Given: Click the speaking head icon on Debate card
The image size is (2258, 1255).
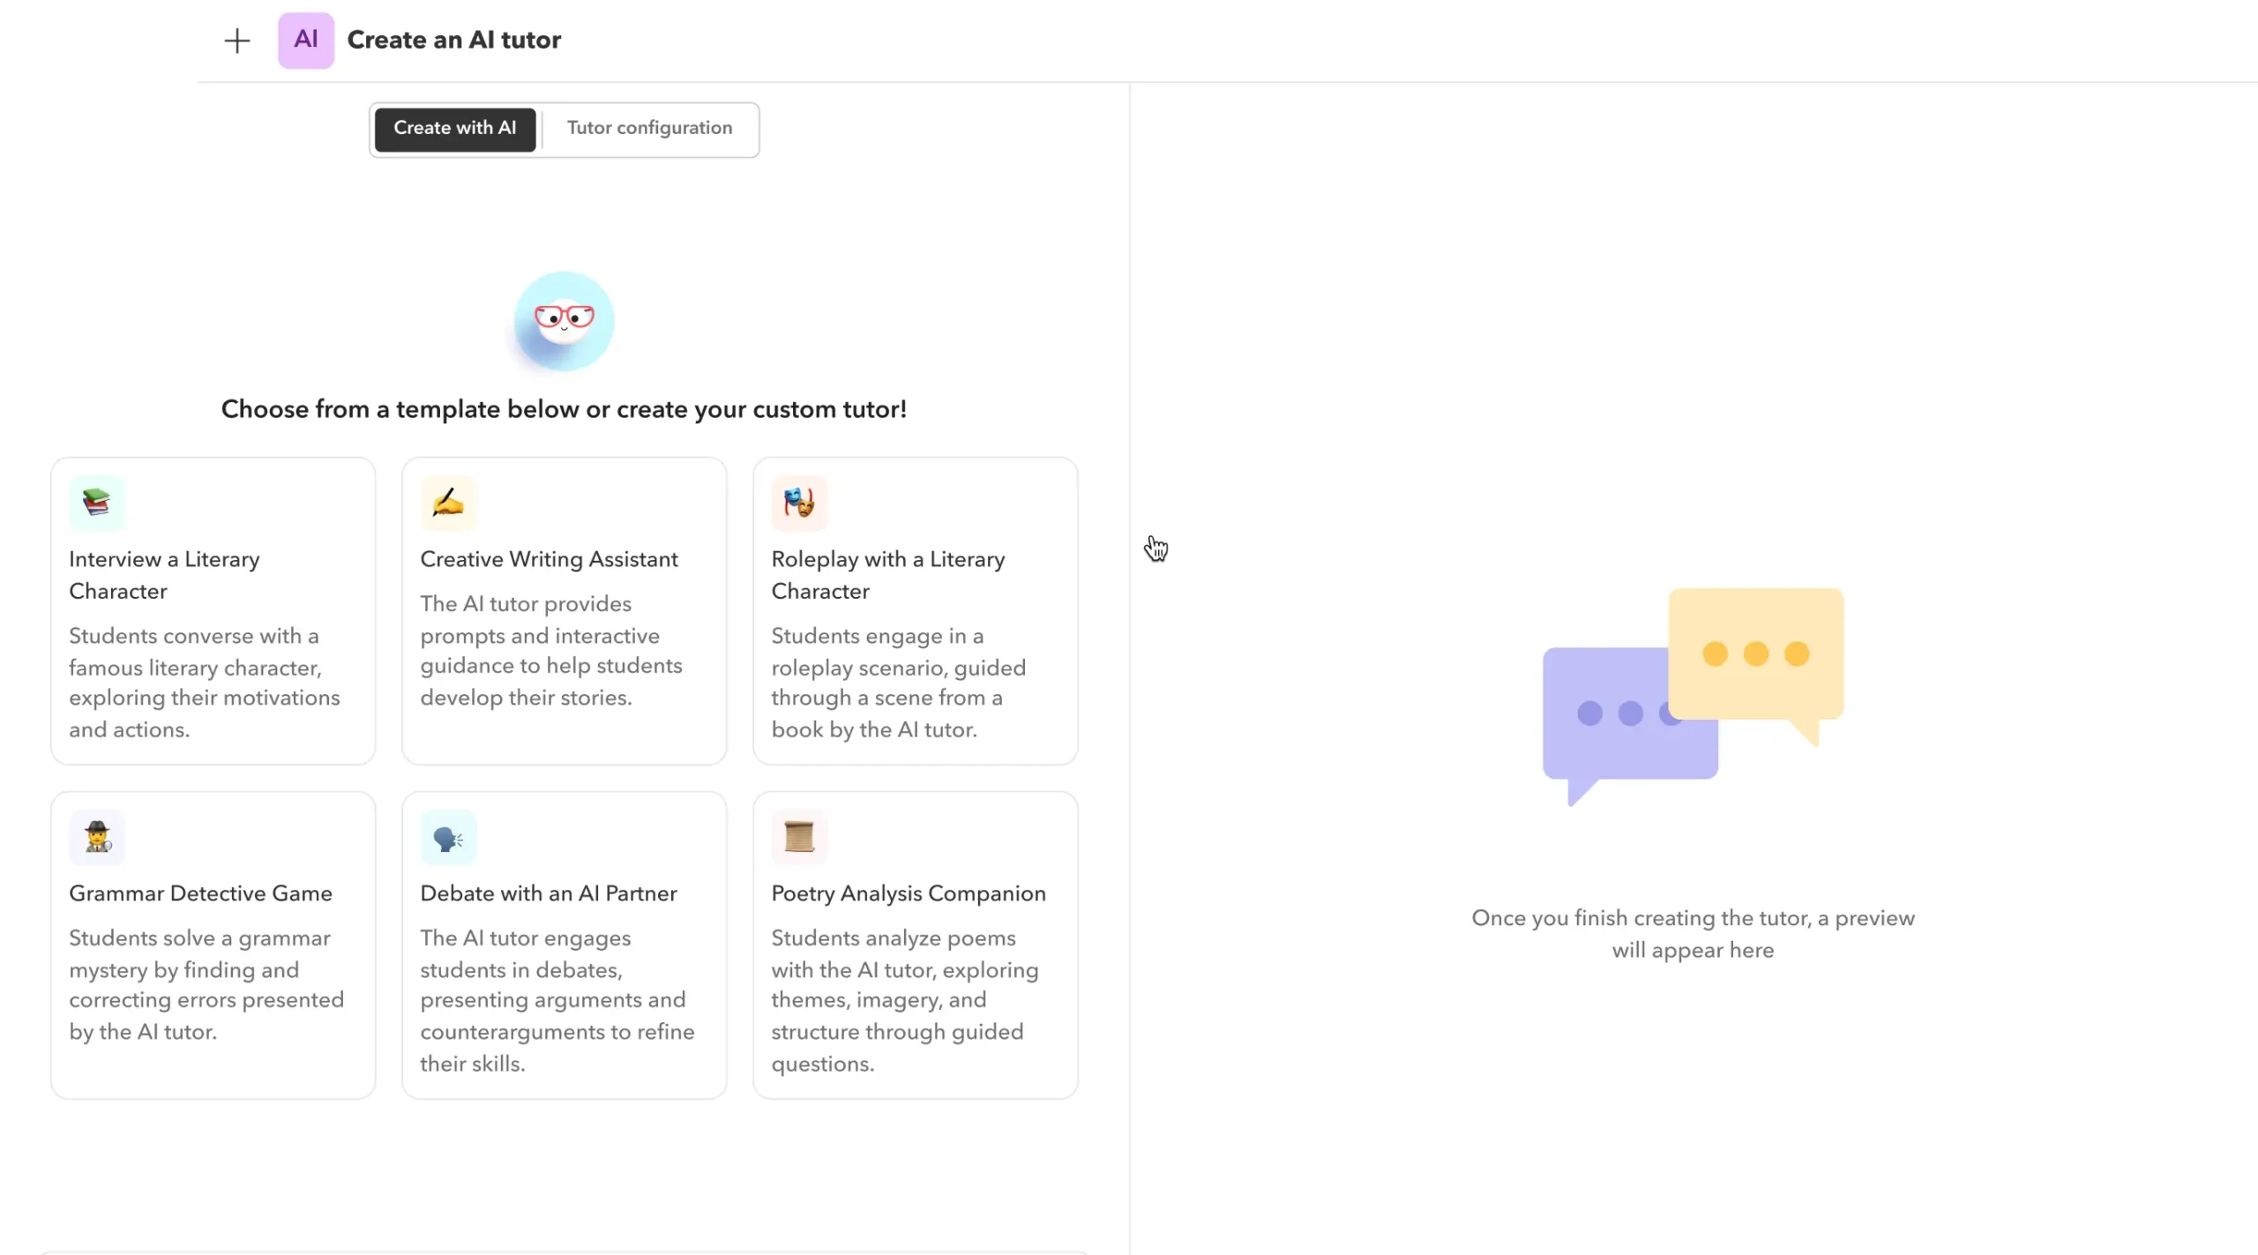Looking at the screenshot, I should click(447, 836).
